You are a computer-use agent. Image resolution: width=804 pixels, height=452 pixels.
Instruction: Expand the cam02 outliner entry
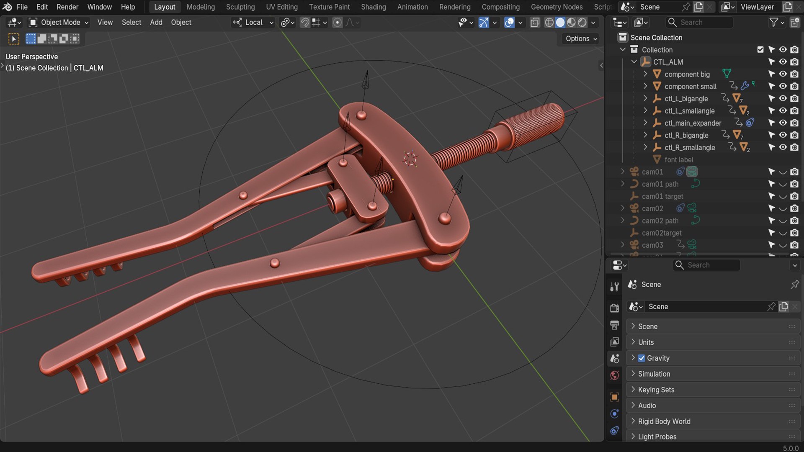pos(623,208)
